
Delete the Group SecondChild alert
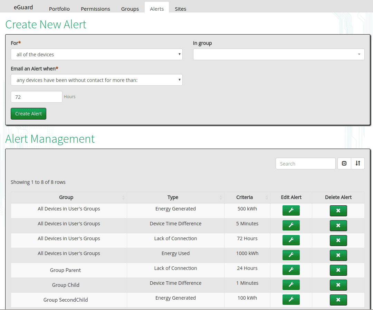(x=338, y=300)
